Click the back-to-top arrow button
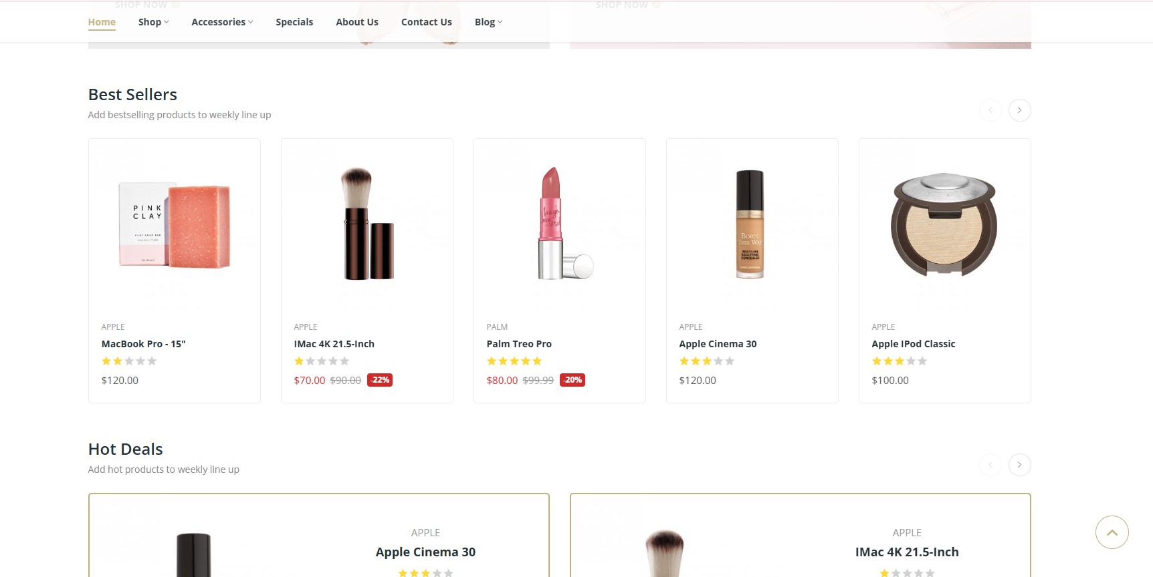Screen dimensions: 1153x577 point(1112,532)
